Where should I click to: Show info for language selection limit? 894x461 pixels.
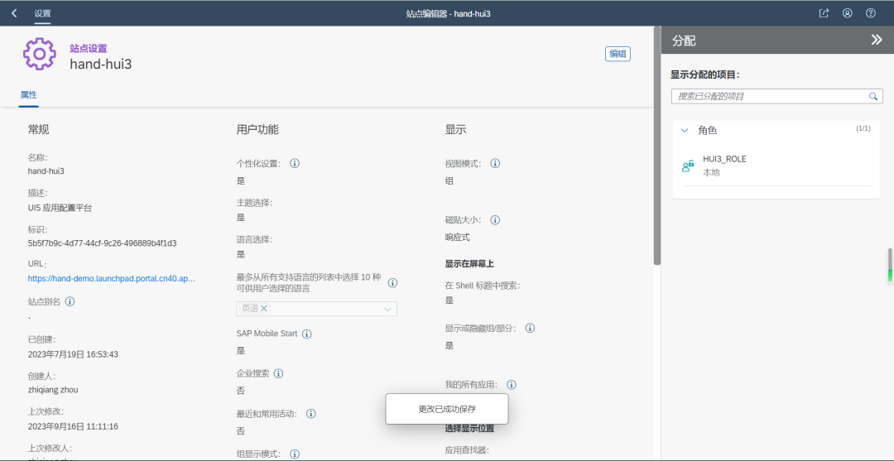coord(393,282)
